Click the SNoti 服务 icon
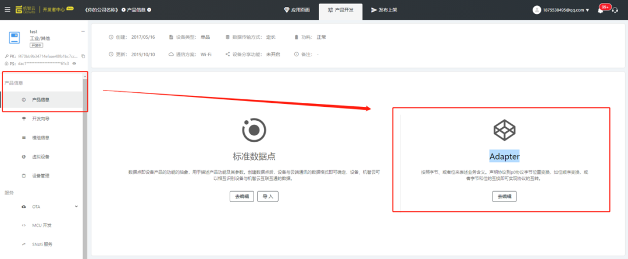Screen dimensions: 628x259 [24, 244]
